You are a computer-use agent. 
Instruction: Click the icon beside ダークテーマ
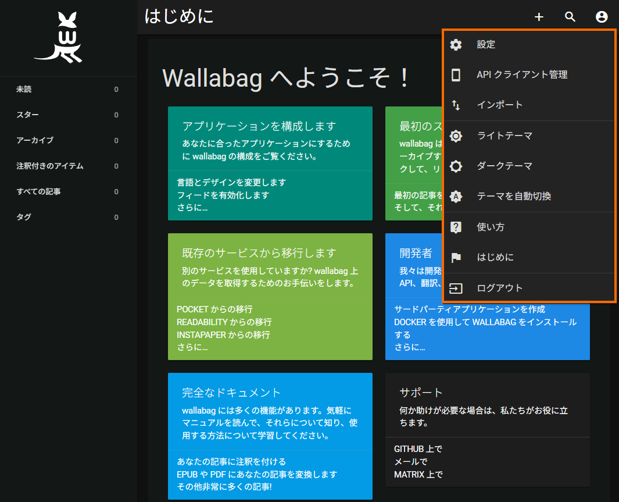click(456, 166)
